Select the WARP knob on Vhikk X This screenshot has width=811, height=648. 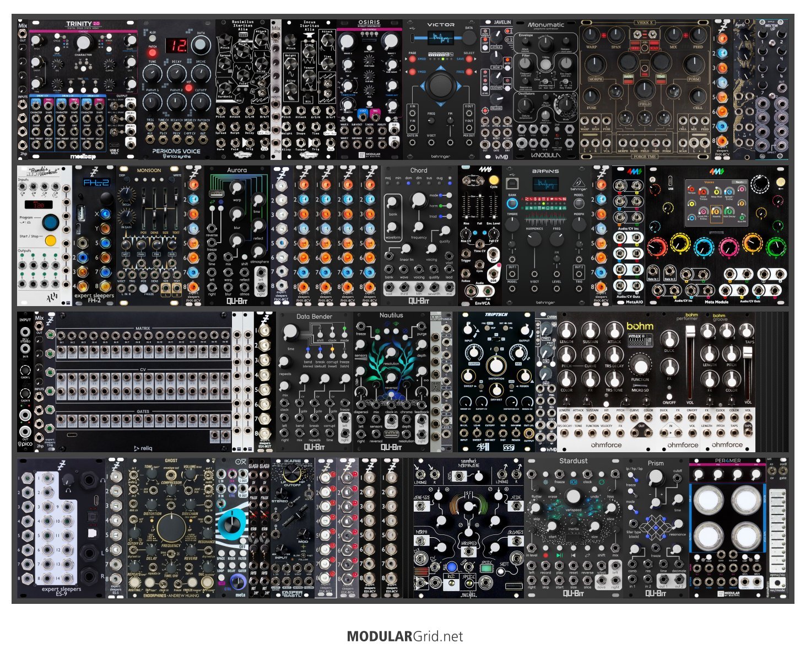click(x=591, y=36)
